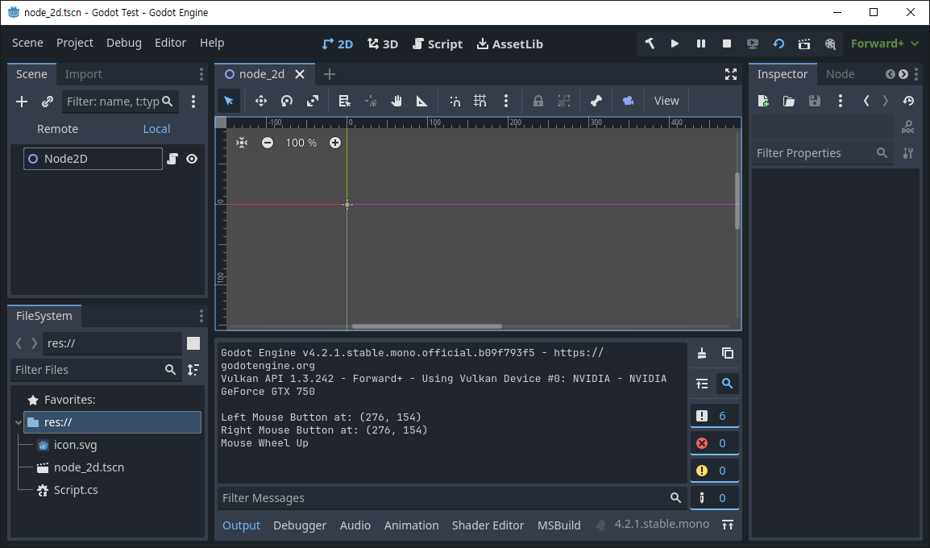Zoom in with the plus button

coord(335,143)
